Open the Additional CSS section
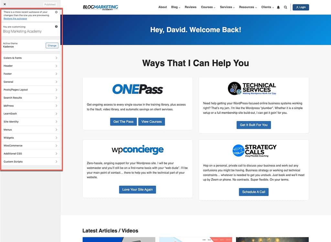The image size is (331, 242). pyautogui.click(x=31, y=154)
